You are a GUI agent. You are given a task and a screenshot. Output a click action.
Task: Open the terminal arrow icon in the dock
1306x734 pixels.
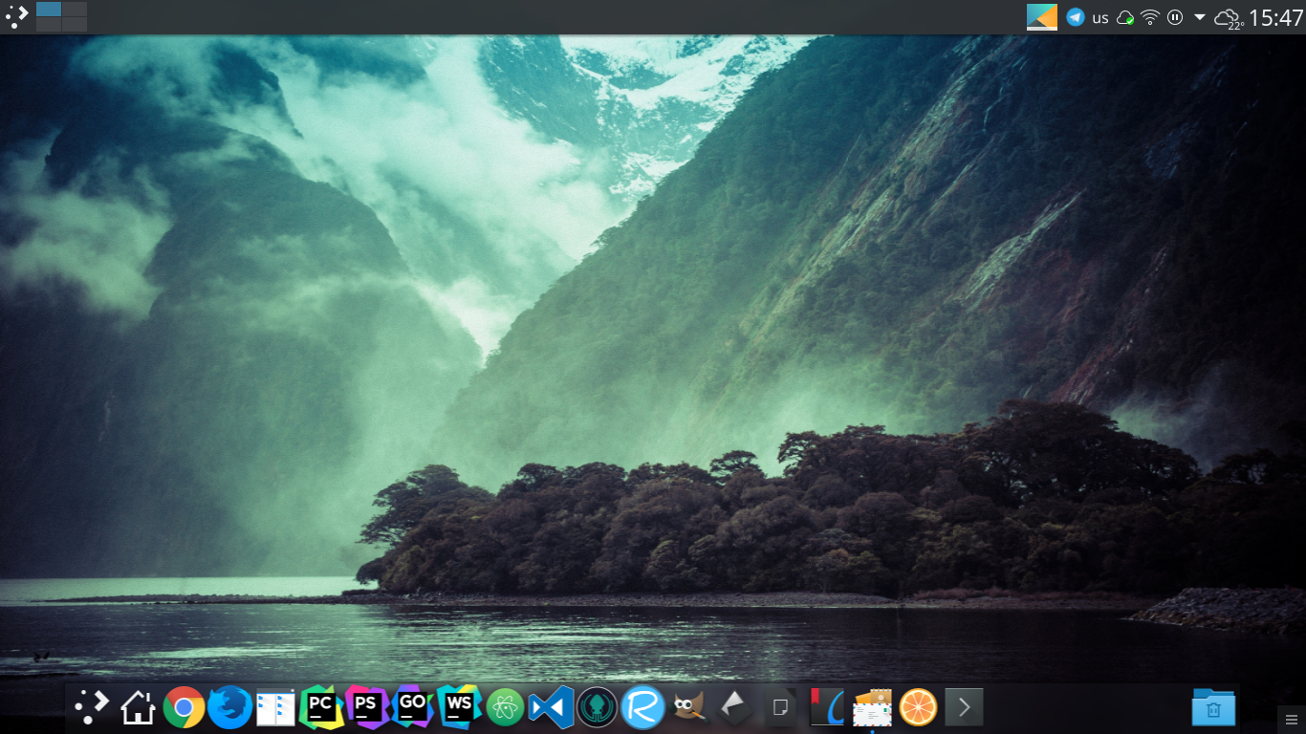(964, 708)
